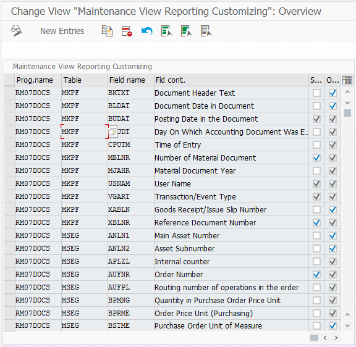Click the XABLN field name cell

131,209
